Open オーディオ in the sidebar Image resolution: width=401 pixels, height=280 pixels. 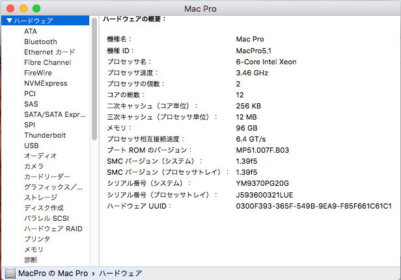click(40, 156)
